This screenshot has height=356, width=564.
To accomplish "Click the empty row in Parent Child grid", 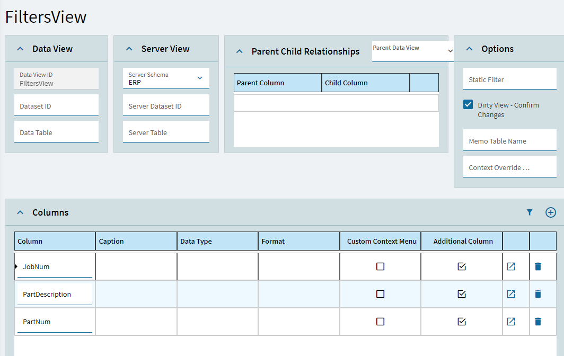I will coord(336,103).
